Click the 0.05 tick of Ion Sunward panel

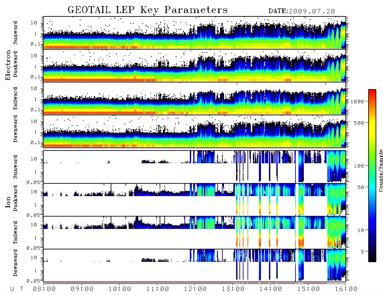click(33, 182)
